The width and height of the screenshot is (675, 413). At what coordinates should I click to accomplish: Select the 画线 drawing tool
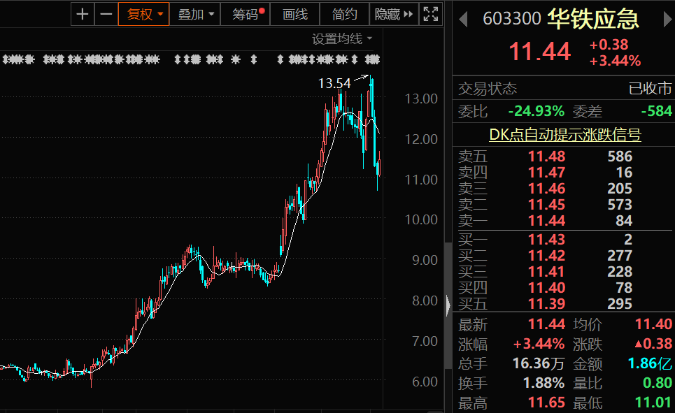(294, 14)
